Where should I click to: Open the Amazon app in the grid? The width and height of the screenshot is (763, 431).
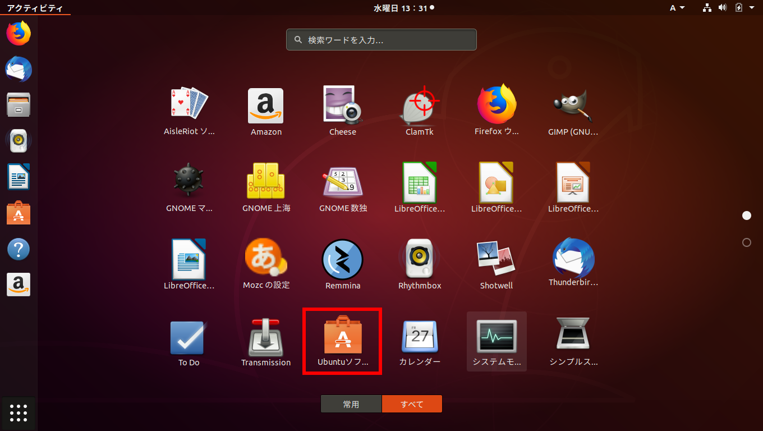click(x=266, y=111)
